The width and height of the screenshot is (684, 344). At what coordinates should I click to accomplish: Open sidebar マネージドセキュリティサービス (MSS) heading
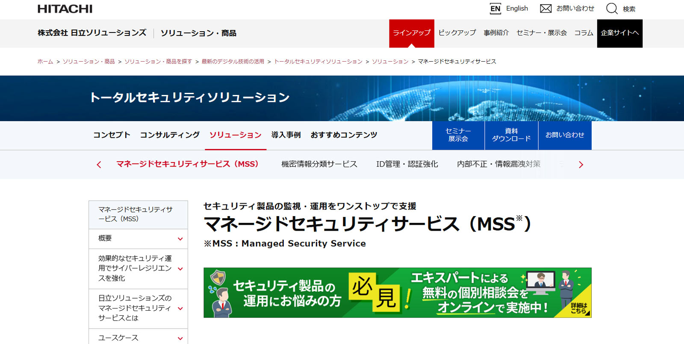click(138, 214)
